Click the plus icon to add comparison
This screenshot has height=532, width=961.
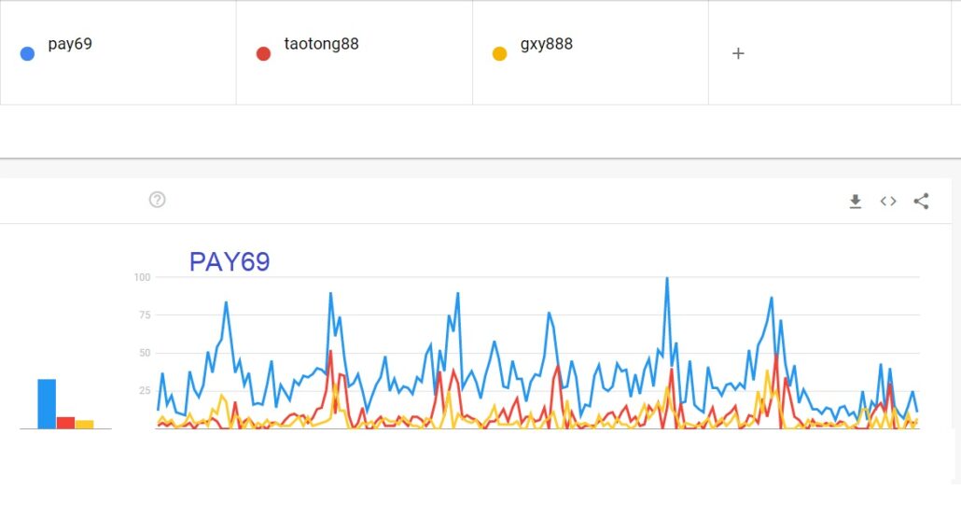738,53
